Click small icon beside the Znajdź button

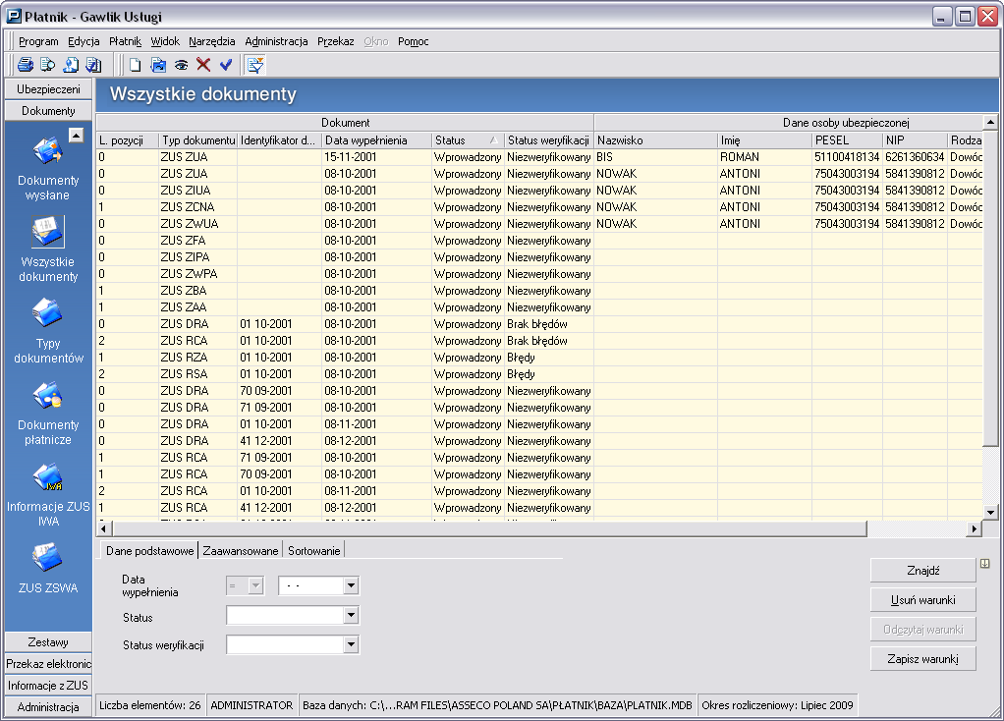[984, 564]
